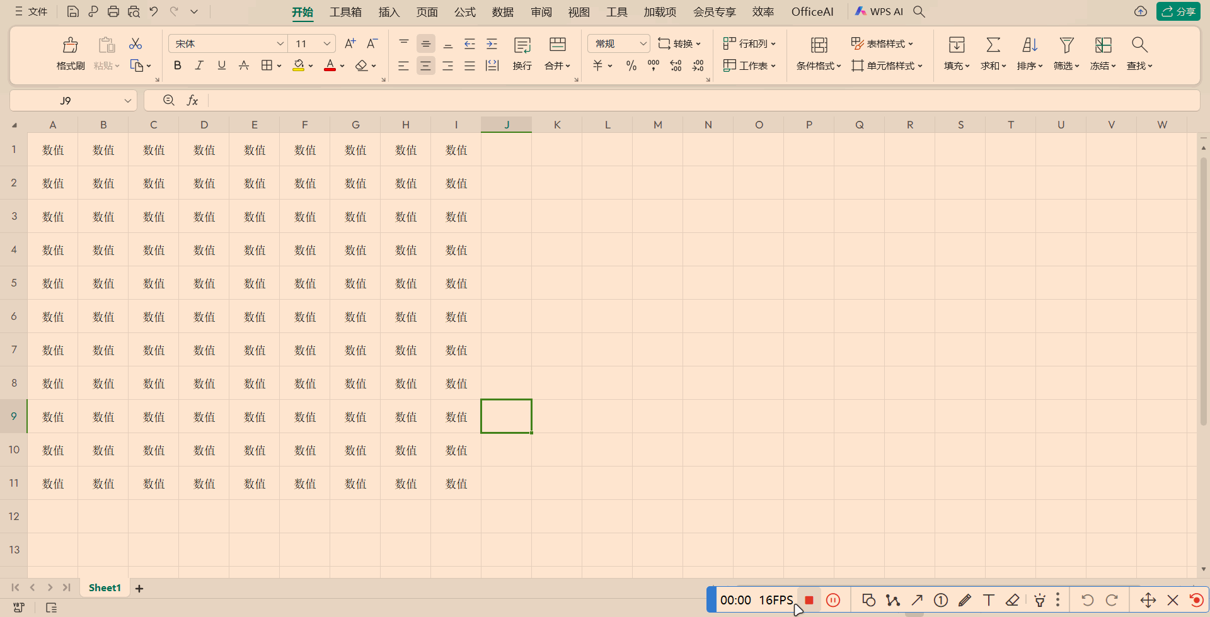This screenshot has width=1210, height=617.
Task: Click the Share (分享) button
Action: pos(1178,11)
